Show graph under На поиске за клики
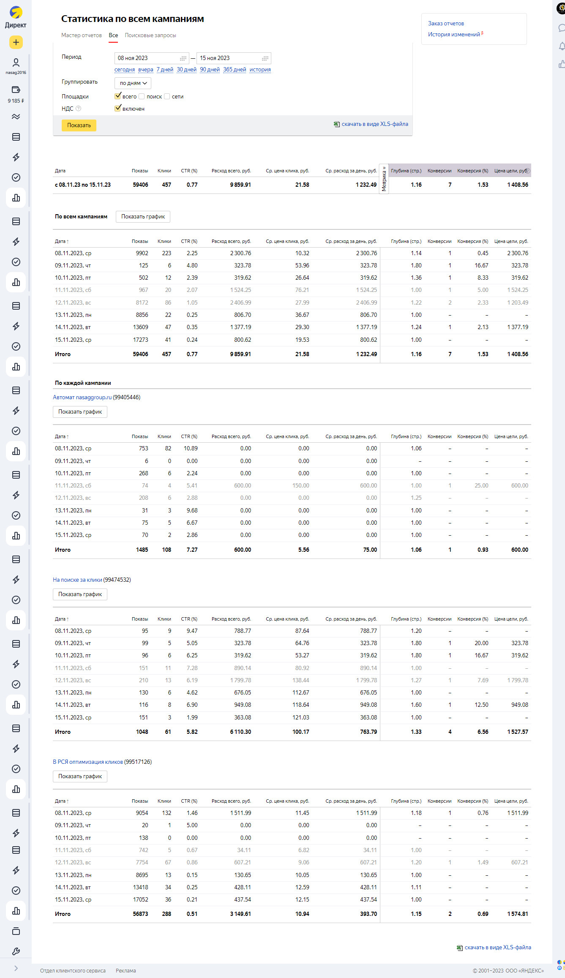Screen dimensions: 565x978 click(x=80, y=594)
